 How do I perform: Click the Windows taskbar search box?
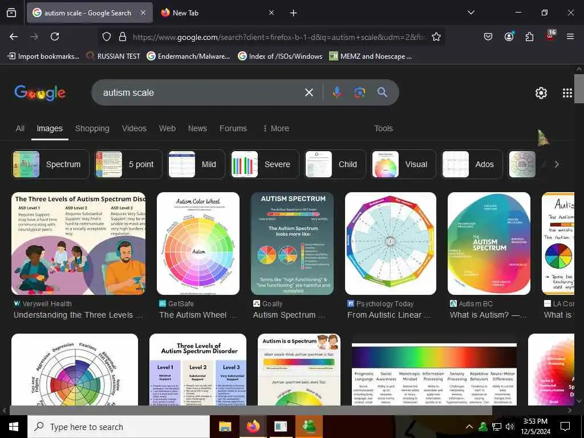(119, 427)
